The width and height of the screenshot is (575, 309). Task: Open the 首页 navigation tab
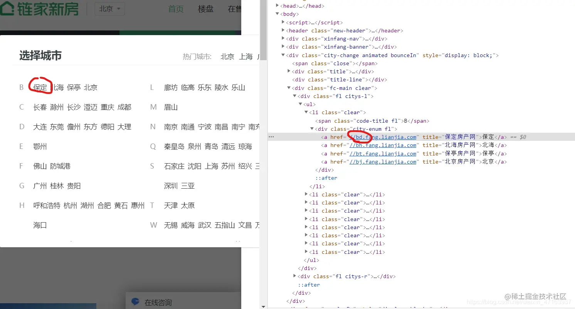[176, 9]
